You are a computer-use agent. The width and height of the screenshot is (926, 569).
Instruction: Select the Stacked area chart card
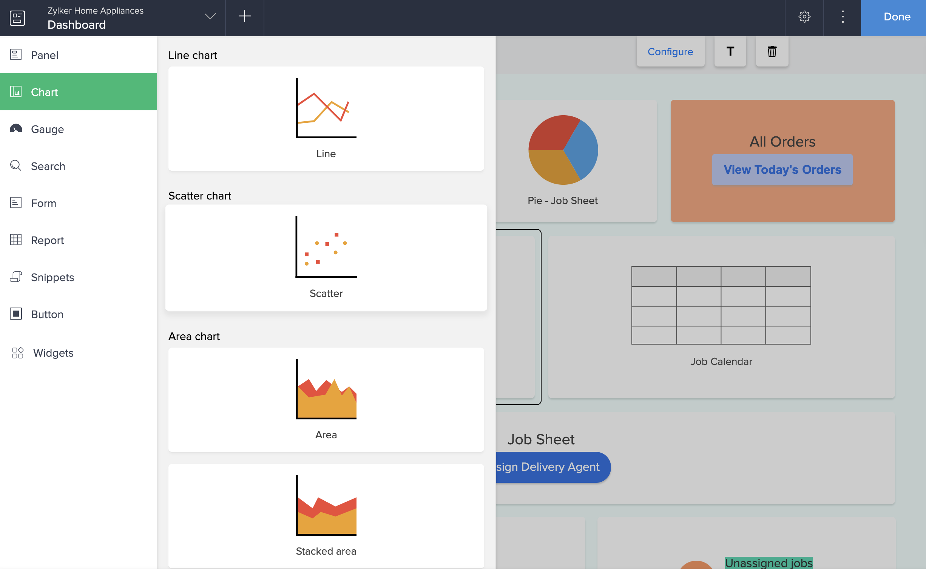[x=326, y=516]
